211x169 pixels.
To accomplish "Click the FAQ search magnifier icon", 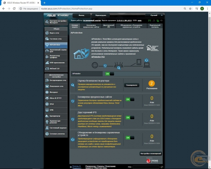I will click(162, 167).
